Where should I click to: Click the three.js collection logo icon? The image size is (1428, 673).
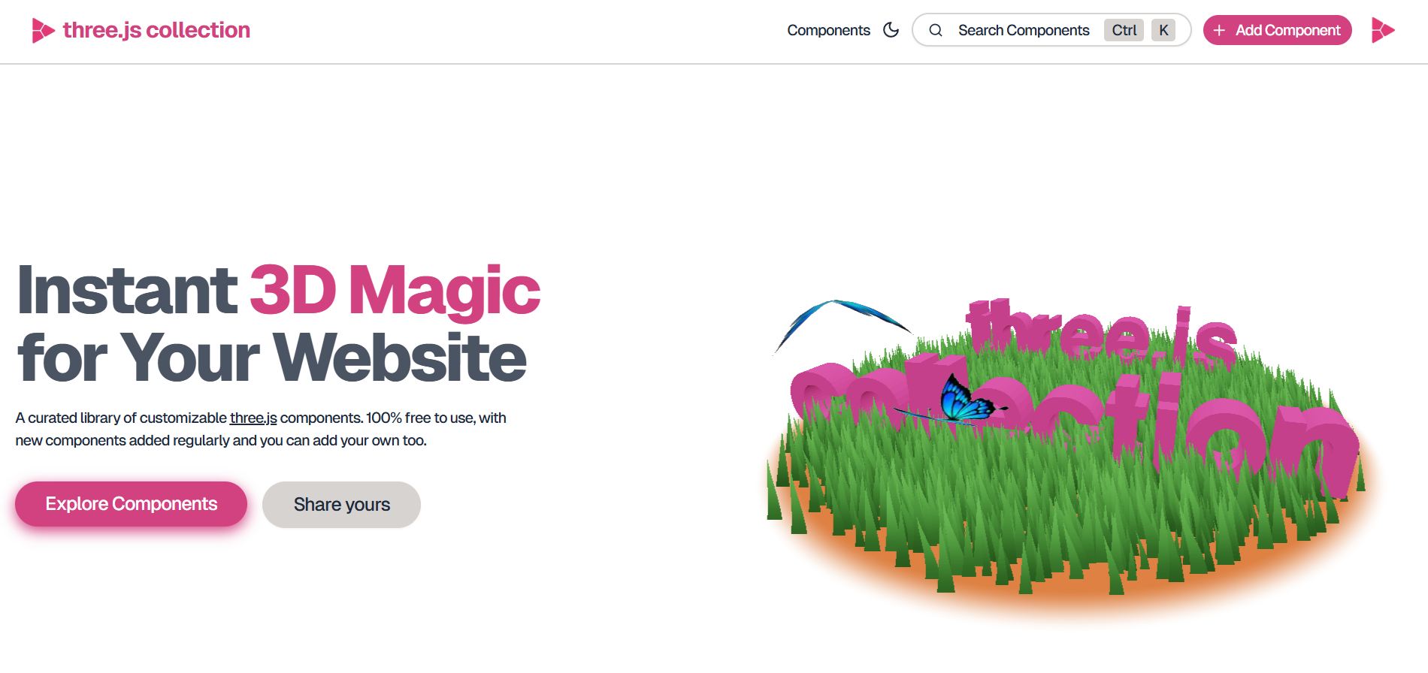click(44, 30)
